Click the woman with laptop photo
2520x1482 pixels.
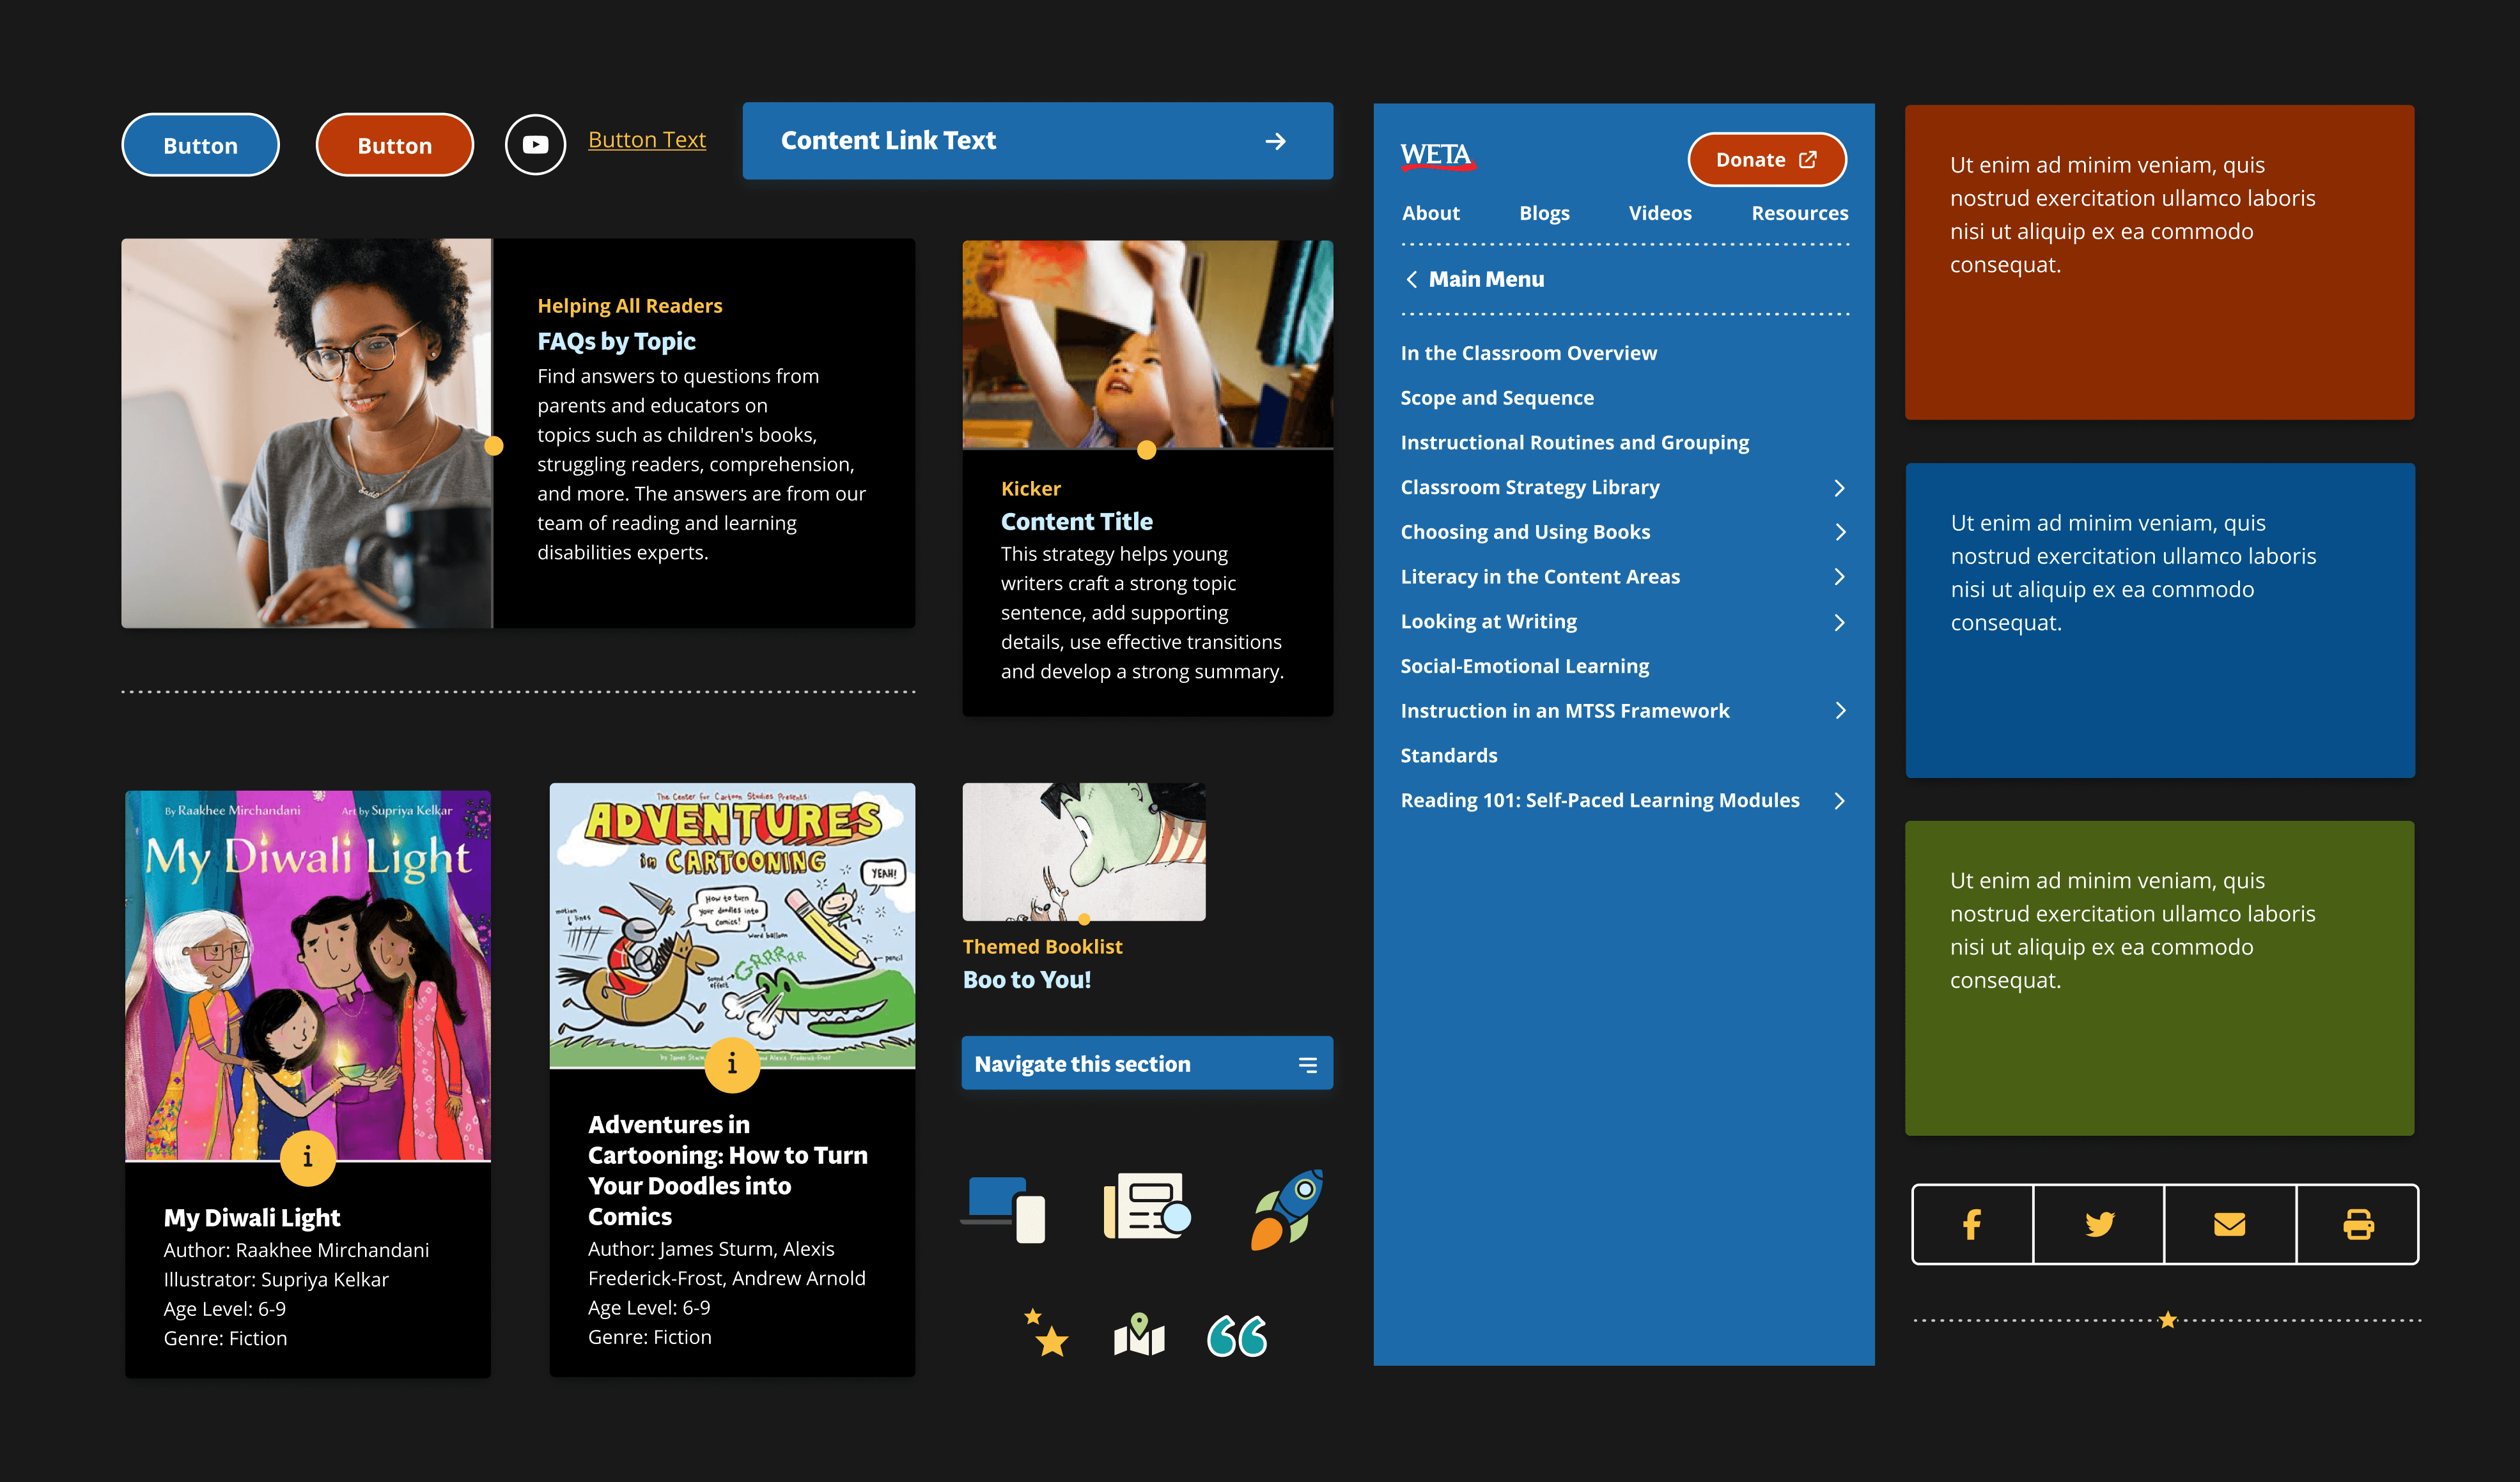tap(307, 432)
